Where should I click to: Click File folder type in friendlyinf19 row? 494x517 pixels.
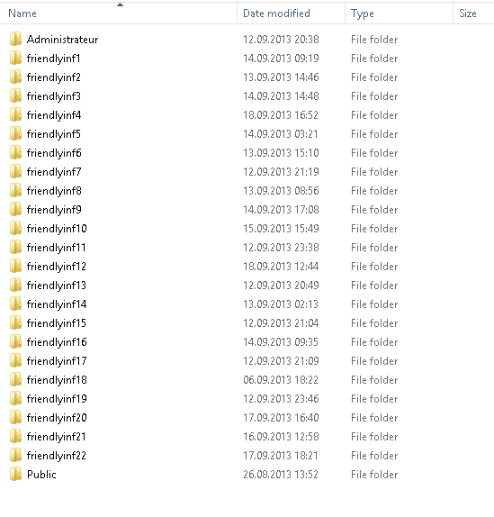[374, 398]
